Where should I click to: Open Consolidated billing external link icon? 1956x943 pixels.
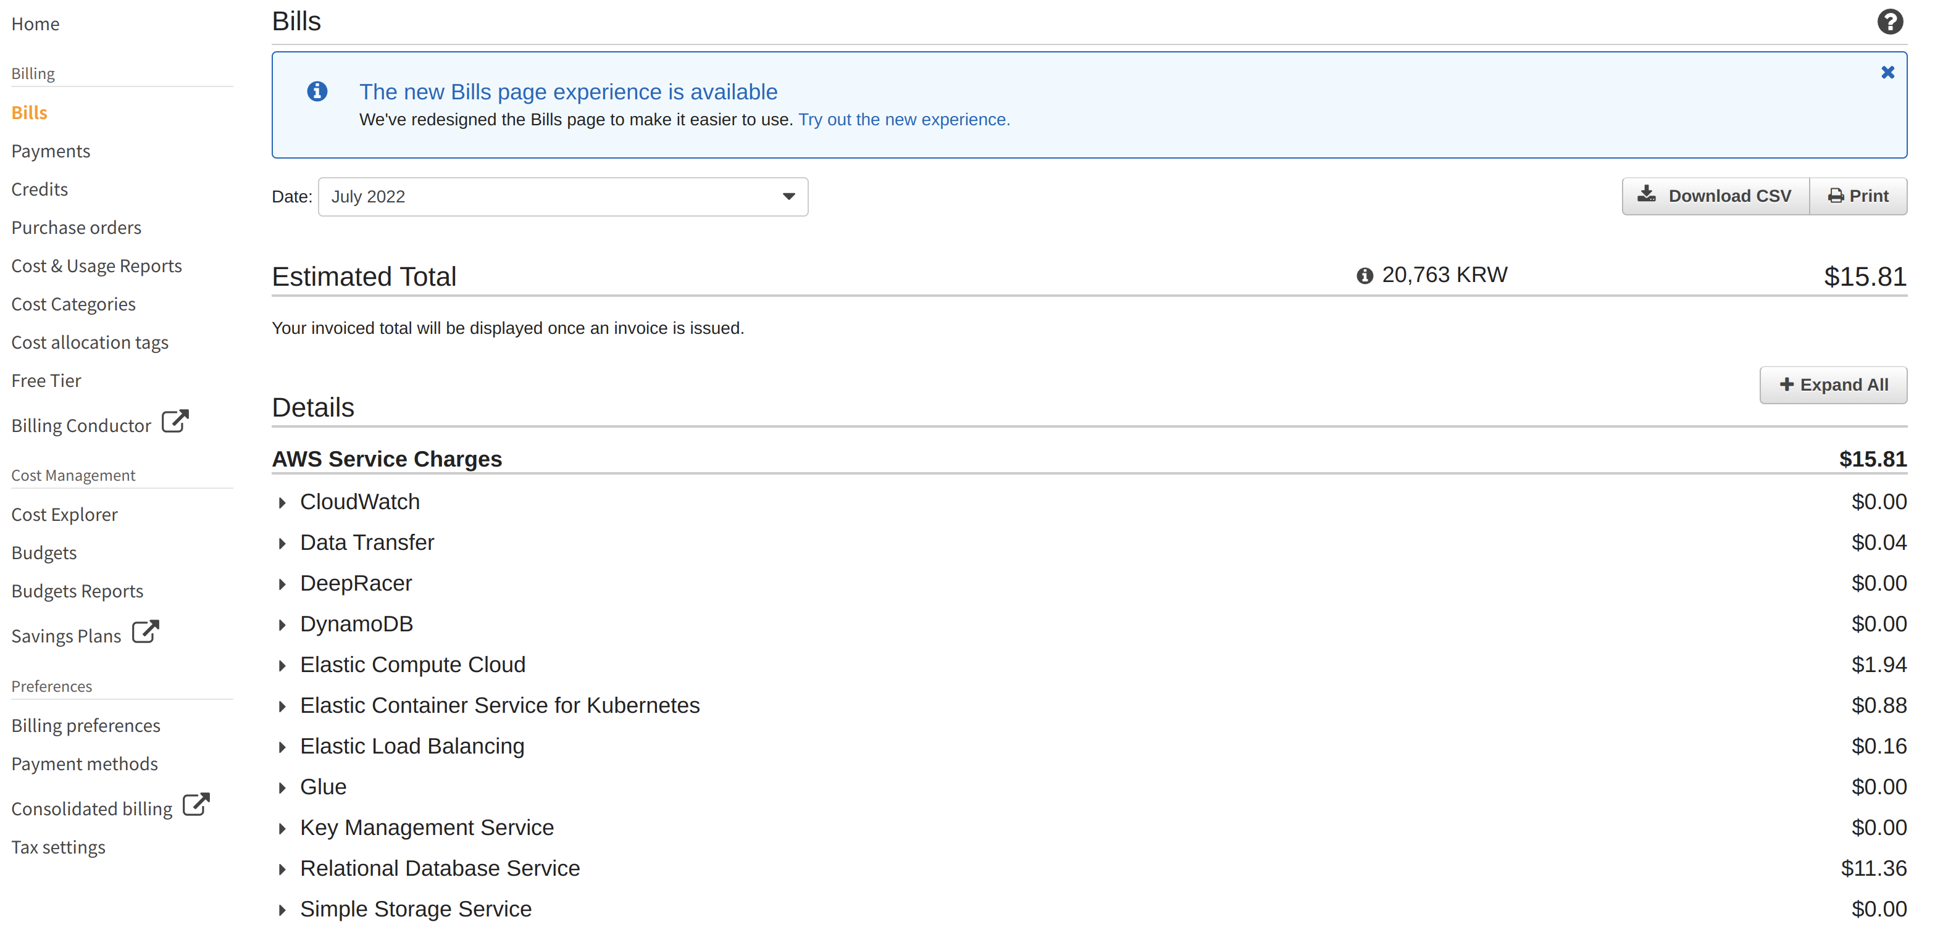point(197,805)
